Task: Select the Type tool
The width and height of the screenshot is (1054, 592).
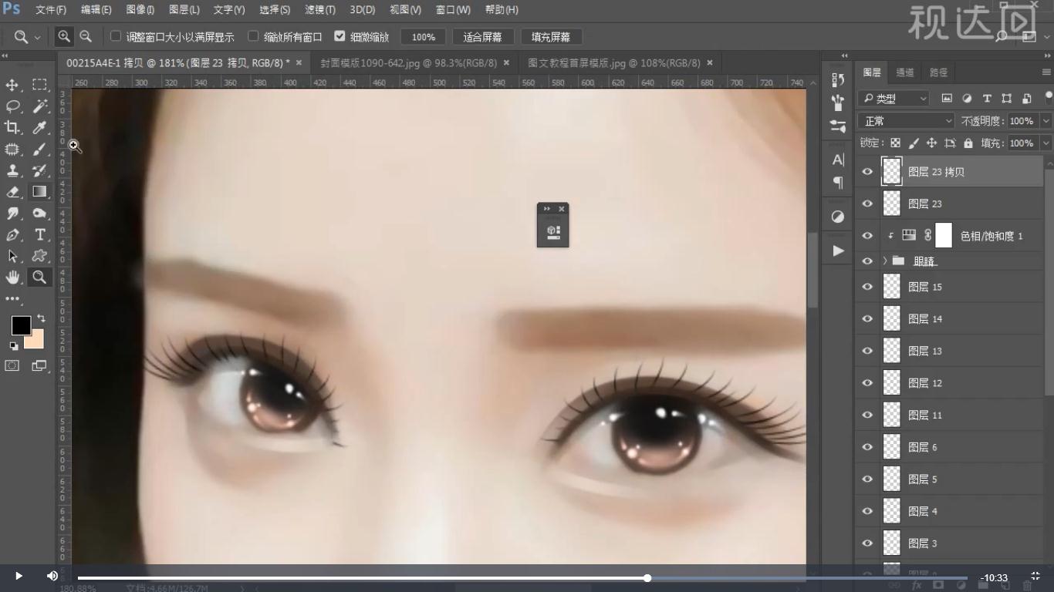Action: [x=39, y=235]
